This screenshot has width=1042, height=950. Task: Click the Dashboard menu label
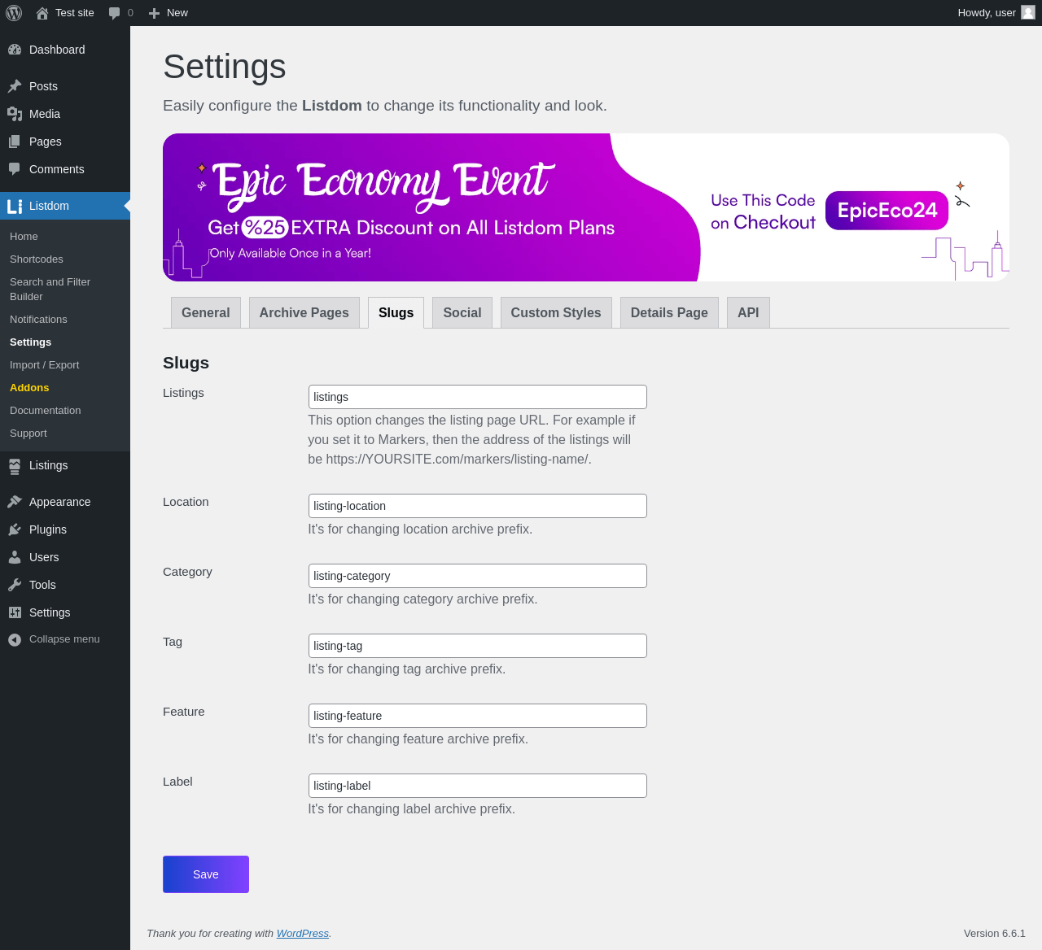click(x=57, y=50)
